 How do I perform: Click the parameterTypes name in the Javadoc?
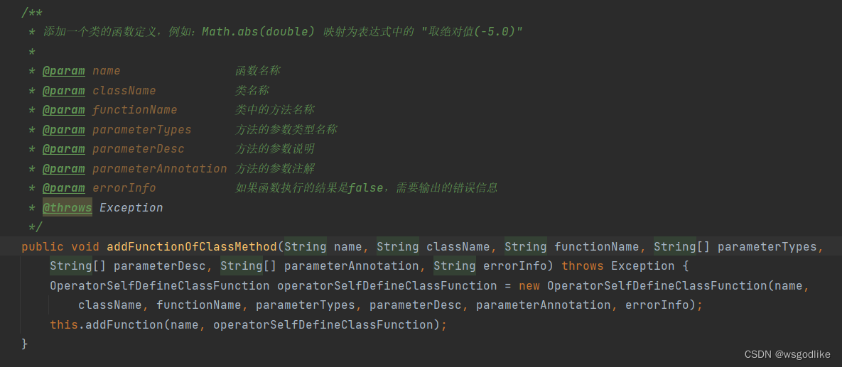(142, 129)
